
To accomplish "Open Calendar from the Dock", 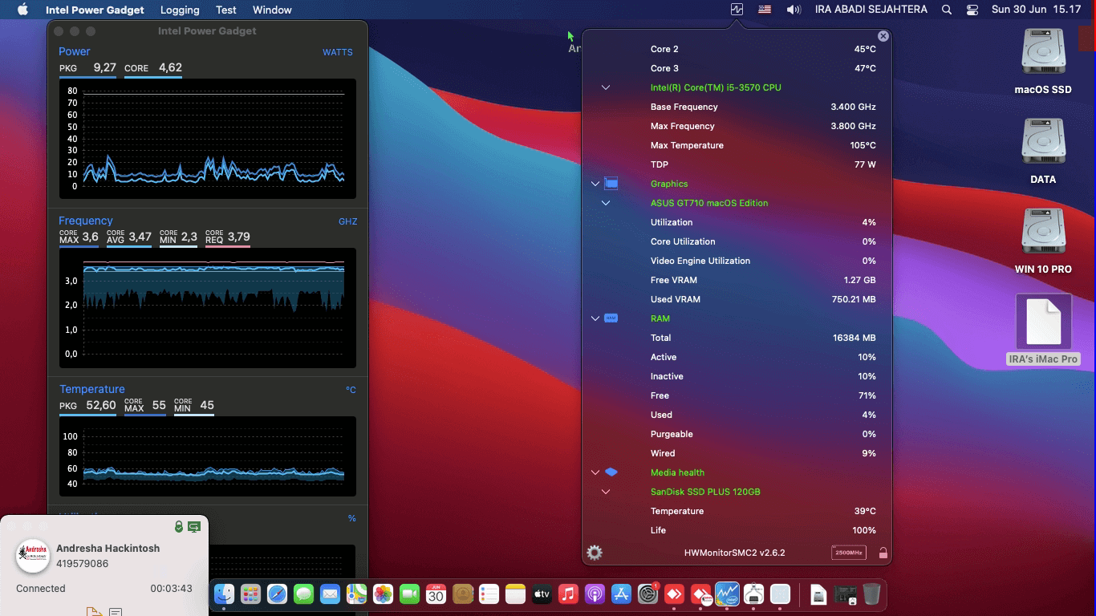I will pyautogui.click(x=436, y=594).
